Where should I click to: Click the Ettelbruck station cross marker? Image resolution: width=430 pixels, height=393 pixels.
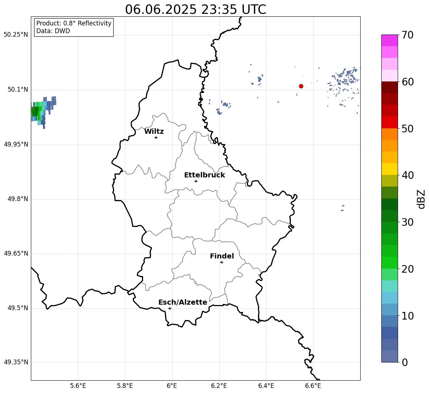(196, 181)
